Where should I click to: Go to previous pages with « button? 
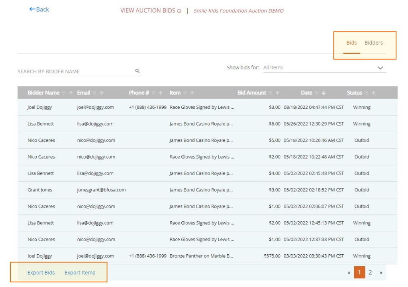coord(349,273)
